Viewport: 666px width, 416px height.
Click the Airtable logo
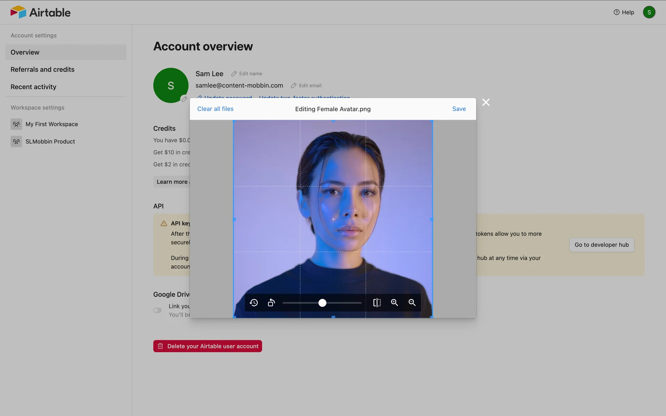click(41, 12)
